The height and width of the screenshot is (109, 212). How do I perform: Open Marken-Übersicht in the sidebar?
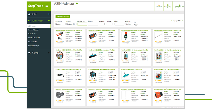[34, 30]
